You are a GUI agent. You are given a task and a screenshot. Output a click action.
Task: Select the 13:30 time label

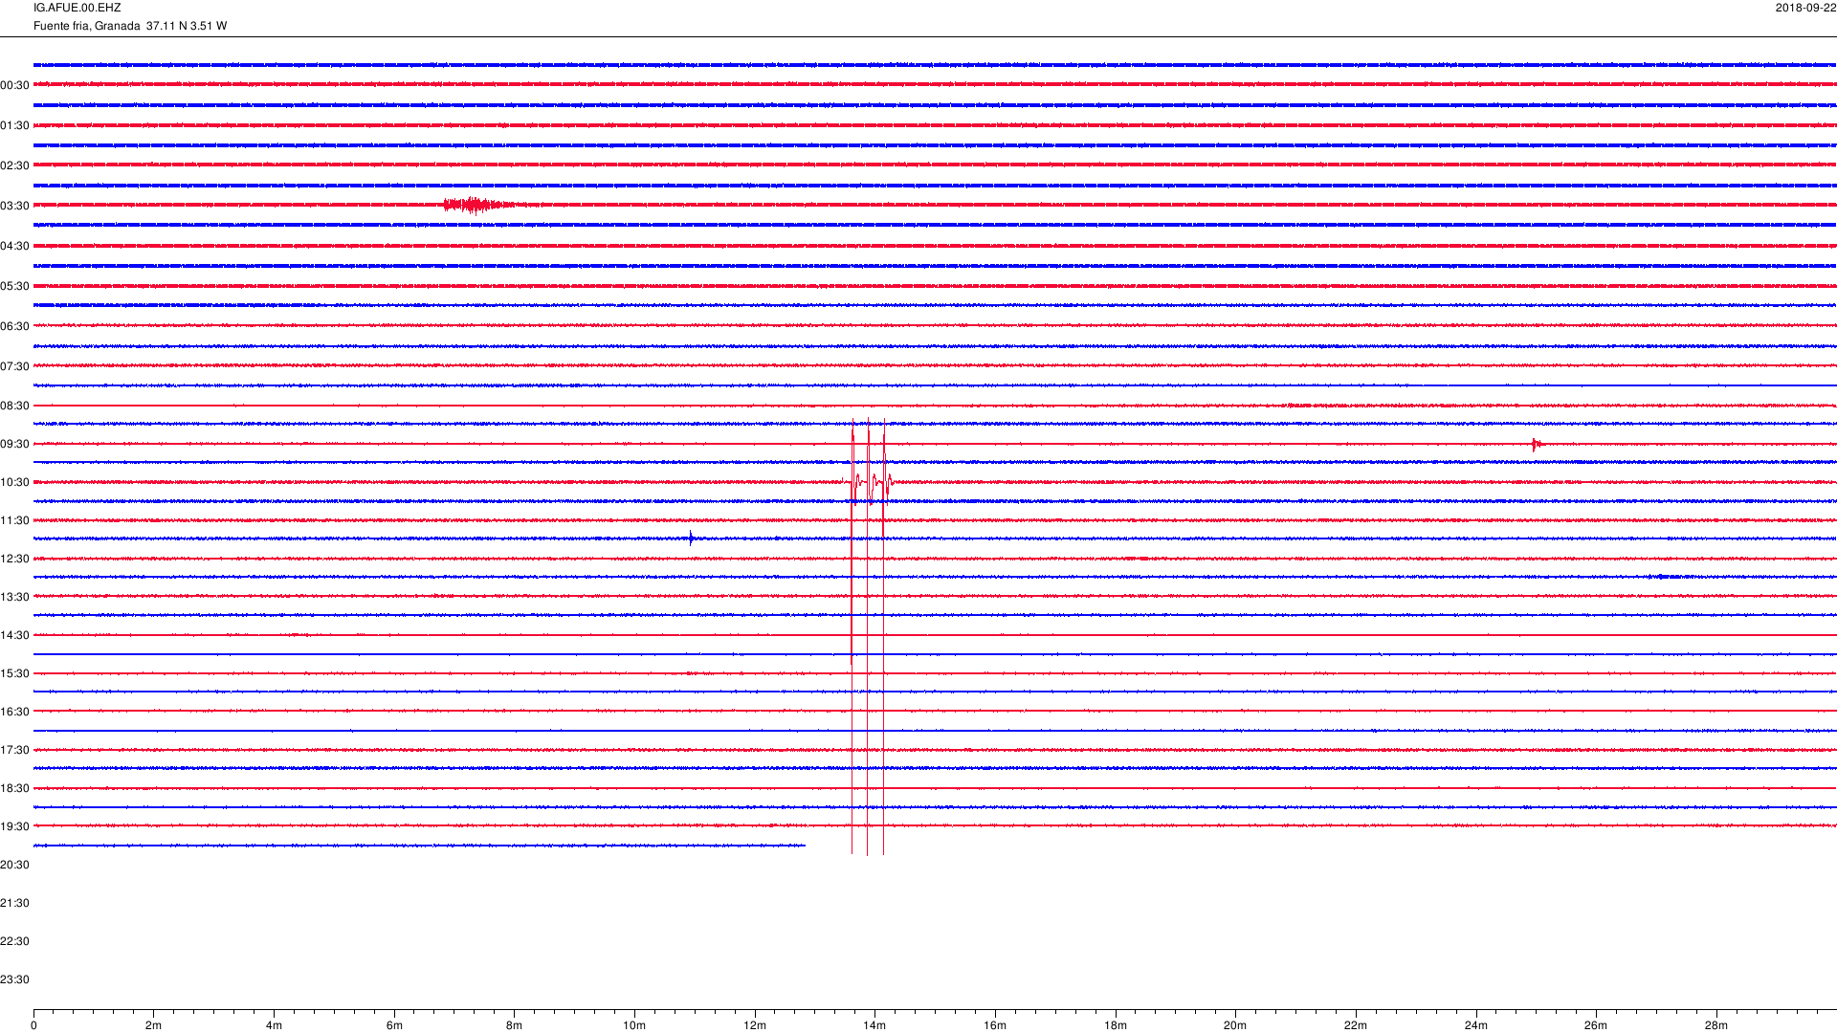coord(14,597)
